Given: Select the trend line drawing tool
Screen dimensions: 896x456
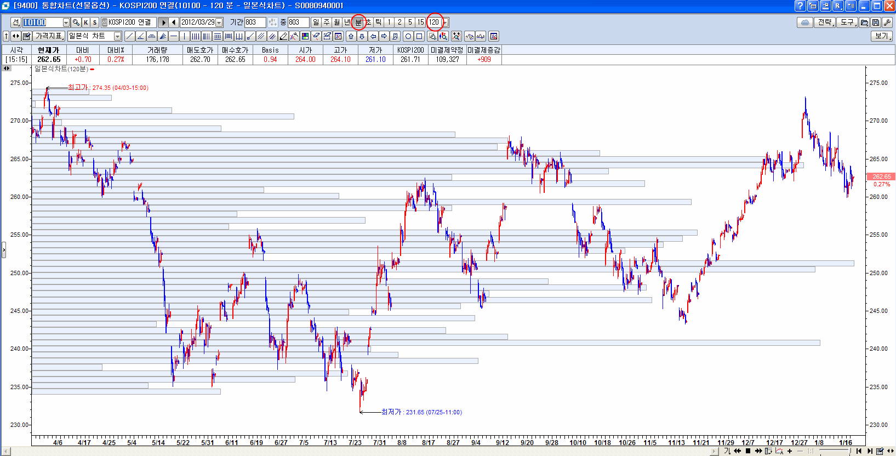Looking at the screenshot, I should click(129, 36).
